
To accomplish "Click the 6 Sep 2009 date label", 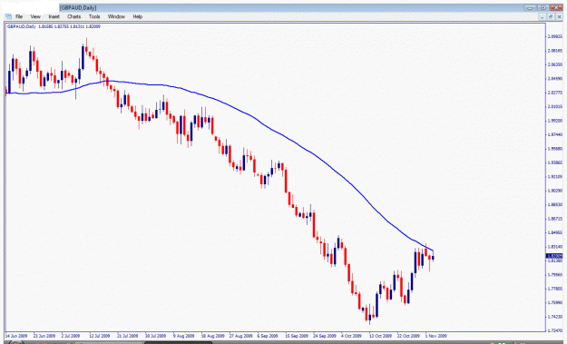I will (x=268, y=336).
